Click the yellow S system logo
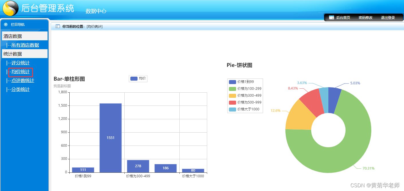 10,9
